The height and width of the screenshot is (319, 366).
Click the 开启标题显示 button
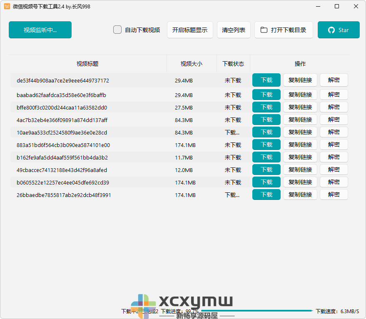[x=190, y=30]
